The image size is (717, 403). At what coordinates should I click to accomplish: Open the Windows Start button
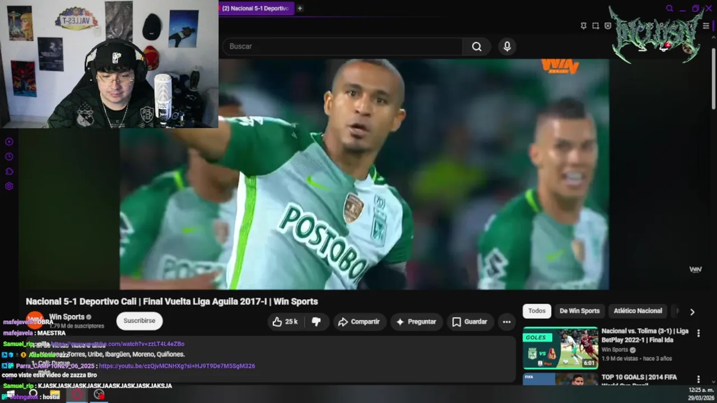pyautogui.click(x=10, y=395)
